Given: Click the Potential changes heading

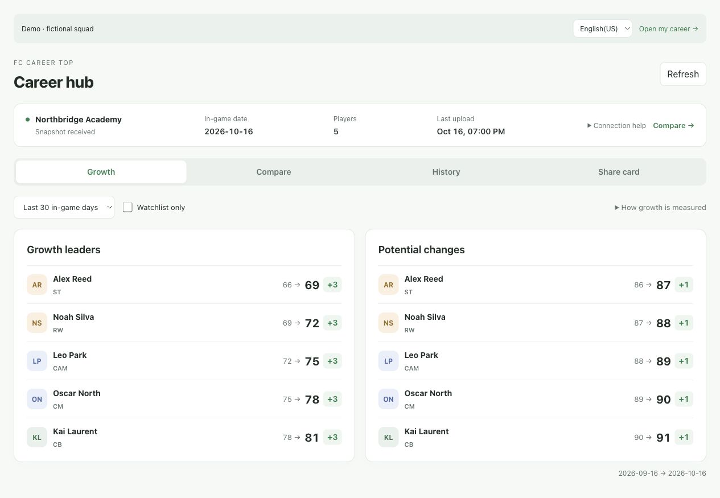Looking at the screenshot, I should 422,250.
